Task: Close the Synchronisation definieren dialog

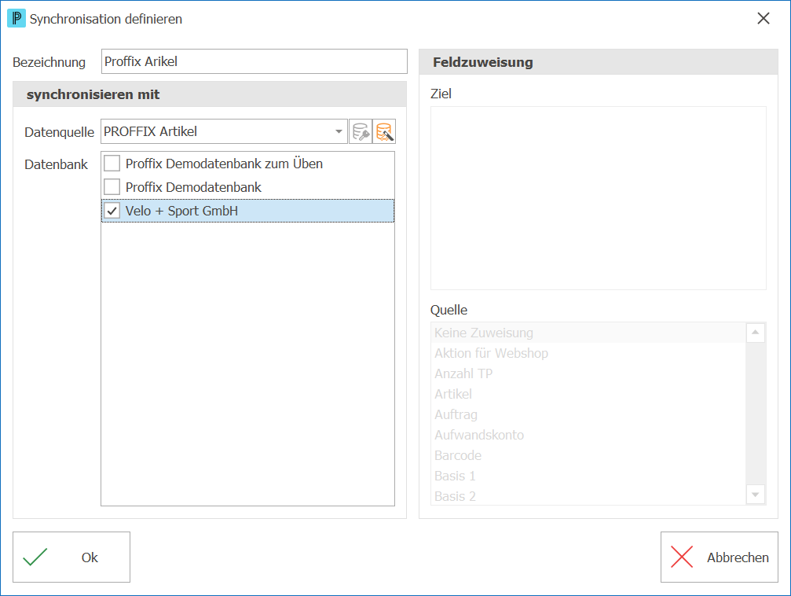Action: click(x=764, y=19)
